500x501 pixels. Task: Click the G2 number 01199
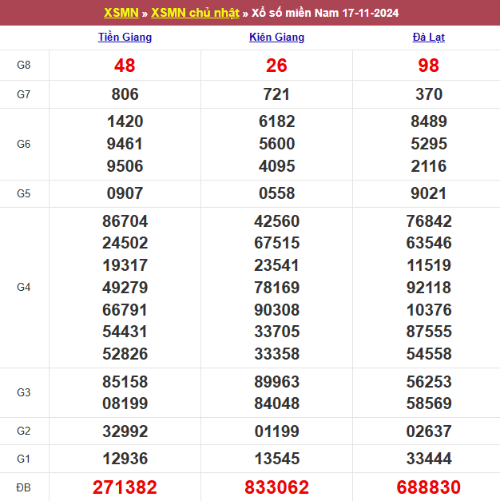276,431
